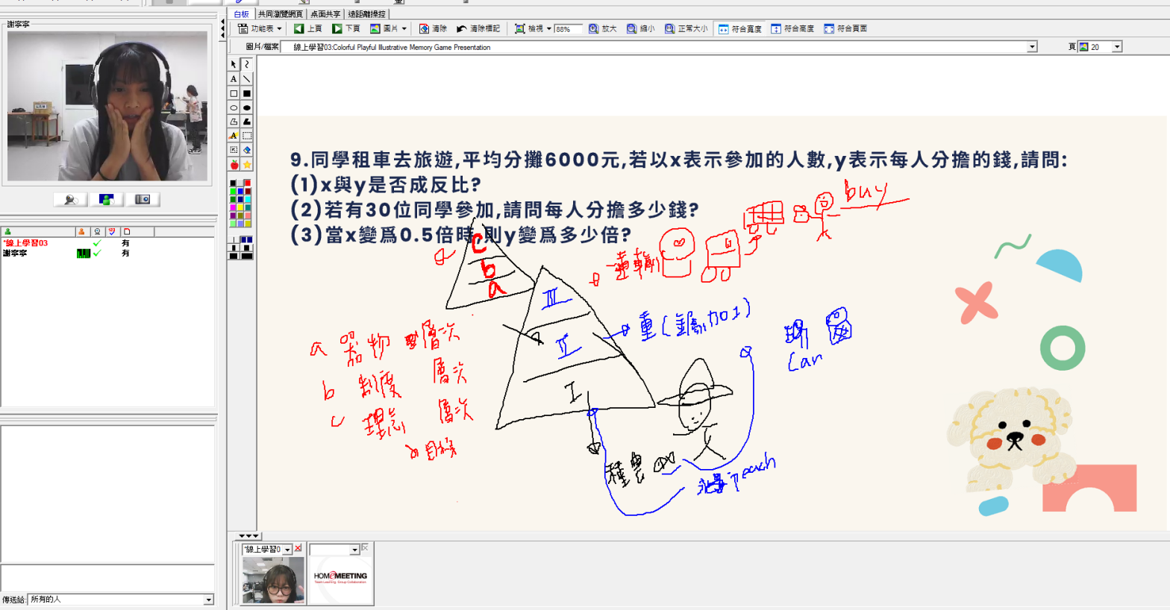Select the freehand pen drawing tool
The height and width of the screenshot is (610, 1170).
tap(247, 65)
